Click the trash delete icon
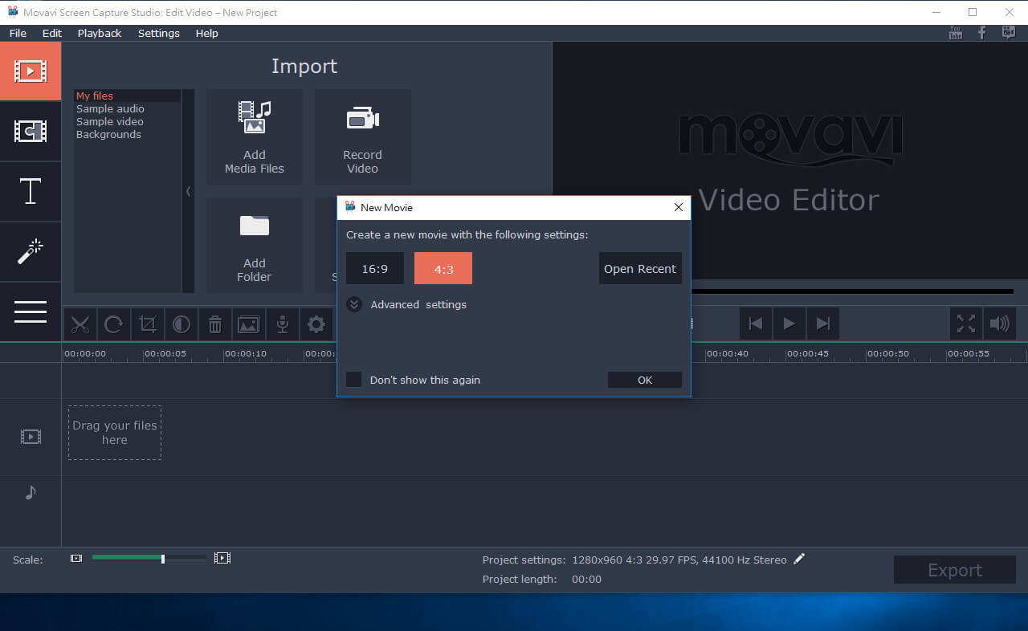1028x631 pixels. click(x=215, y=324)
